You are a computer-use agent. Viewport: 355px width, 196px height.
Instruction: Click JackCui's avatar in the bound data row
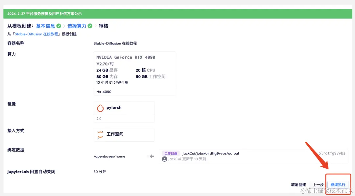tap(164, 159)
